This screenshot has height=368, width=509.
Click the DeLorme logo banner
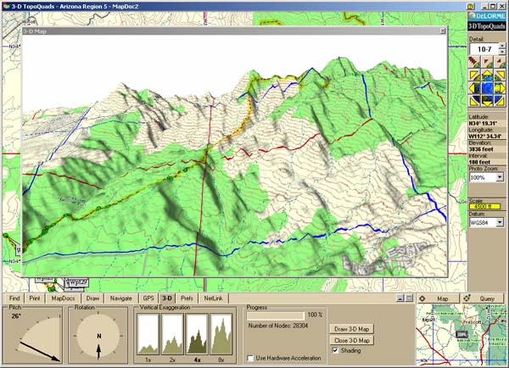tap(487, 16)
